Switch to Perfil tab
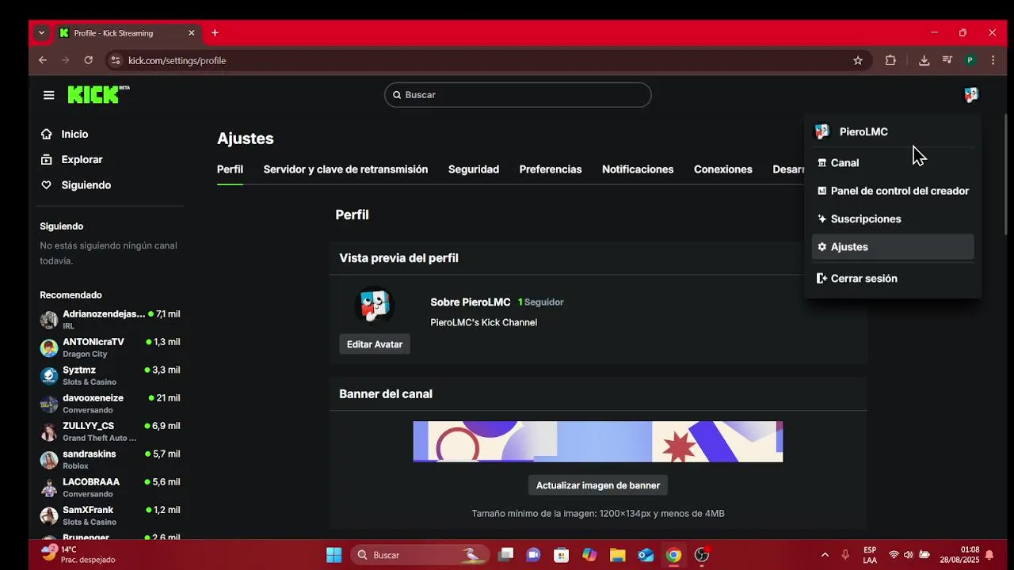1014x570 pixels. 230,169
